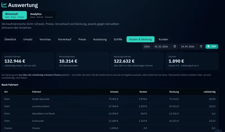Click the Kosten column header
Viewport: 225px width, 132px height.
click(x=143, y=92)
